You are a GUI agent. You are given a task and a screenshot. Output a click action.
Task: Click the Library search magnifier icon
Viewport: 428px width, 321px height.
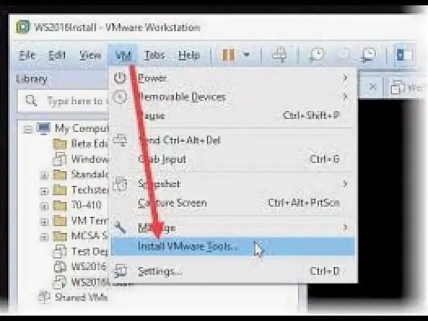click(31, 101)
